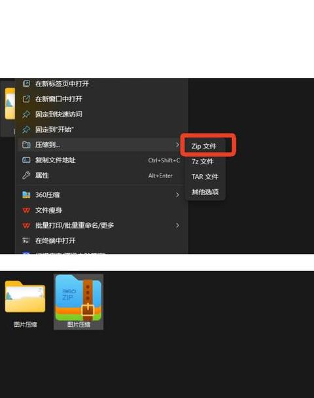Screen dimensions: 314x398
Task: Click the 360压缩 app icon
Action: pos(26,194)
